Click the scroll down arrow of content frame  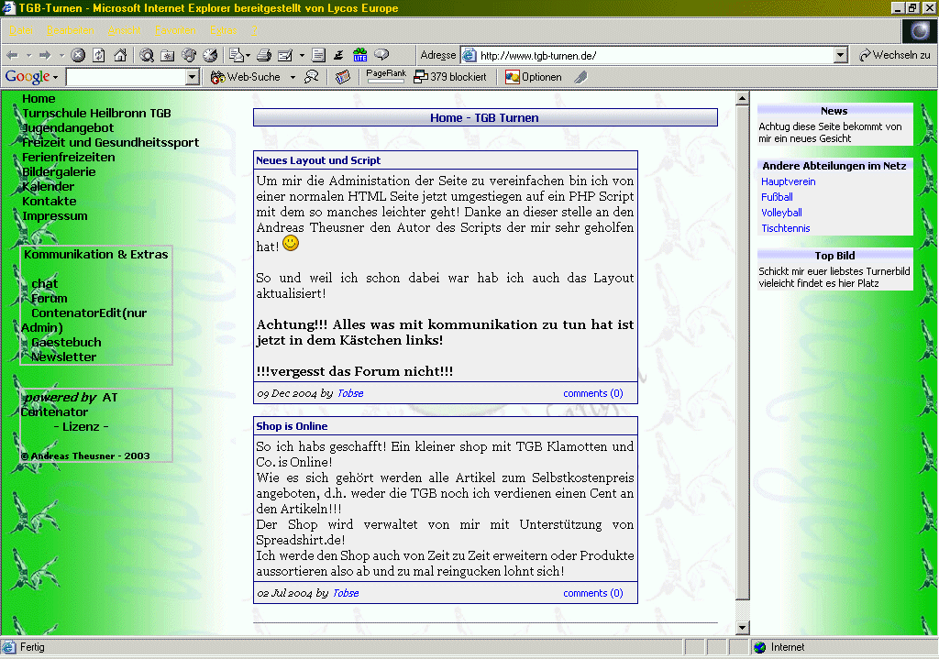click(x=743, y=628)
